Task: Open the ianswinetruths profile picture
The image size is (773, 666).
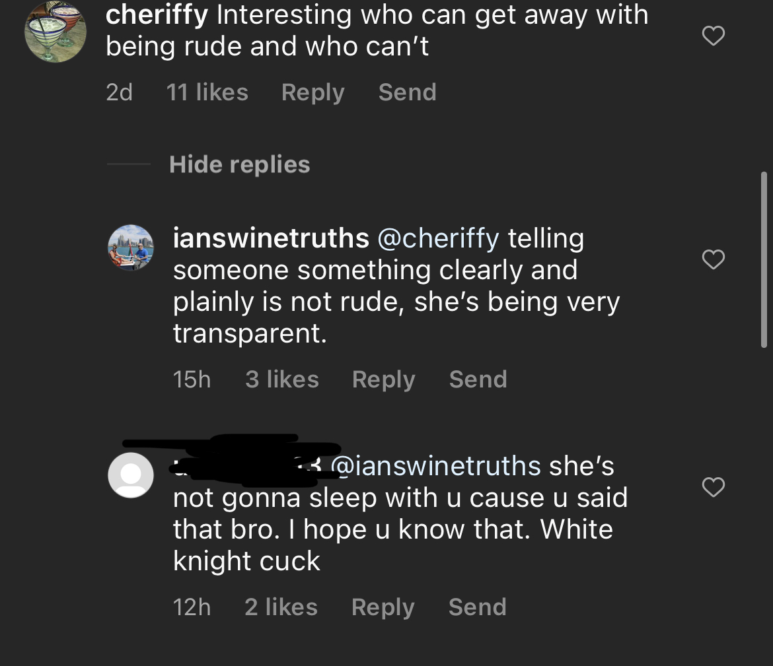Action: (x=131, y=248)
